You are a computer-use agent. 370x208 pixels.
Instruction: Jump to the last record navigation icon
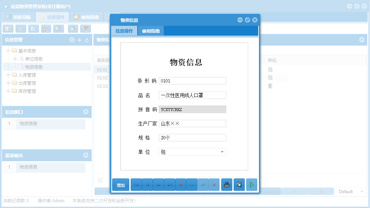[x=169, y=184]
